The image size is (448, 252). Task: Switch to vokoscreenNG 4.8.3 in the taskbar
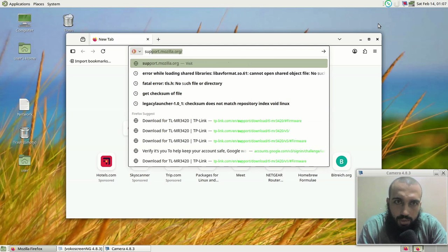80,249
